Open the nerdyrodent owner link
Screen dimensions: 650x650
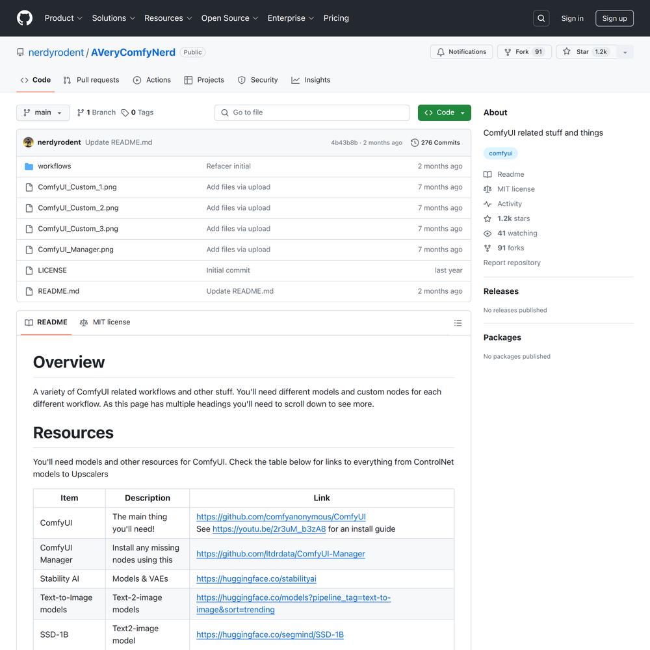coord(56,52)
